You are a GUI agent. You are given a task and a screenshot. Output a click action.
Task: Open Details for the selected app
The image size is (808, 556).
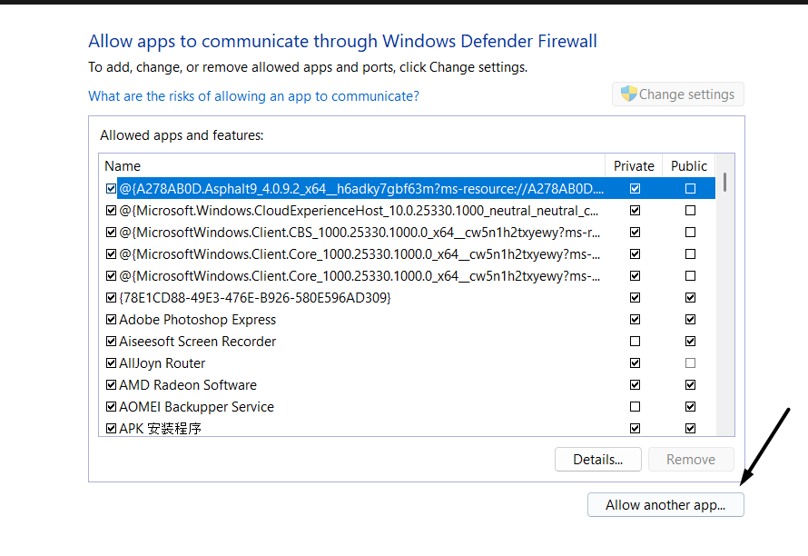coord(597,460)
